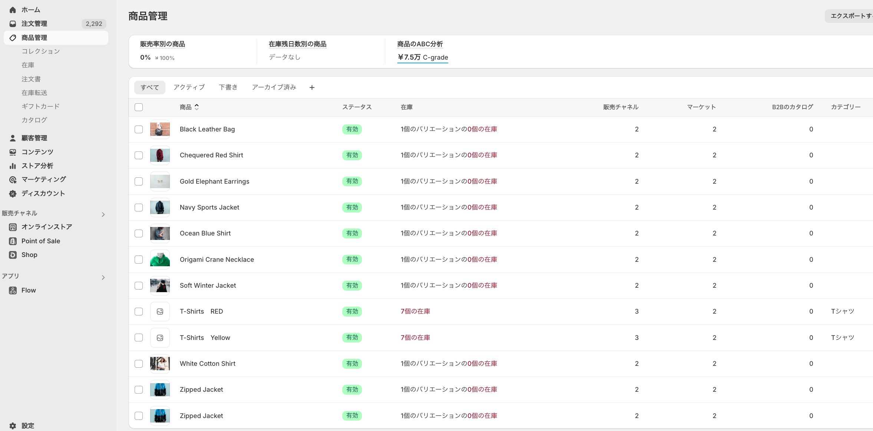Open 商品のABC分析 report link

coord(420,44)
